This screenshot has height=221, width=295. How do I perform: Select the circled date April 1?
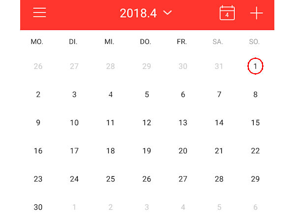click(x=255, y=66)
